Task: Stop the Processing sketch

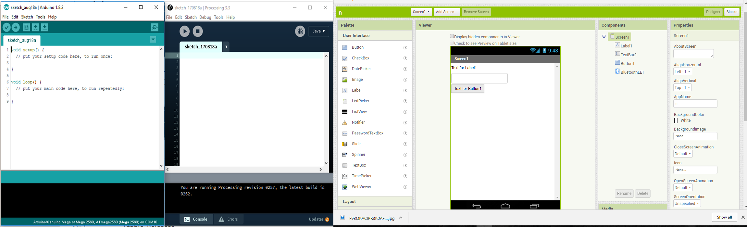Action: pyautogui.click(x=198, y=32)
